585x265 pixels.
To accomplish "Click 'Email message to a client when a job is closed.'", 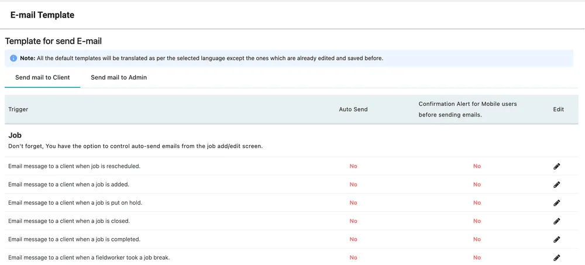I will [x=69, y=221].
